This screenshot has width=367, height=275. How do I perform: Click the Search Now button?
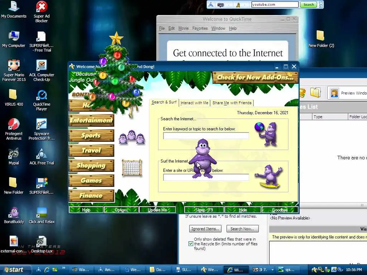pyautogui.click(x=243, y=229)
